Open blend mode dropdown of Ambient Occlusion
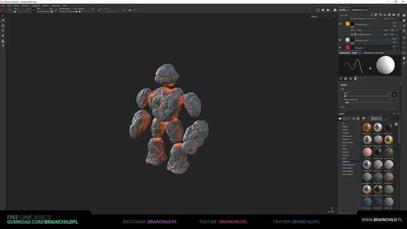 (x=386, y=34)
